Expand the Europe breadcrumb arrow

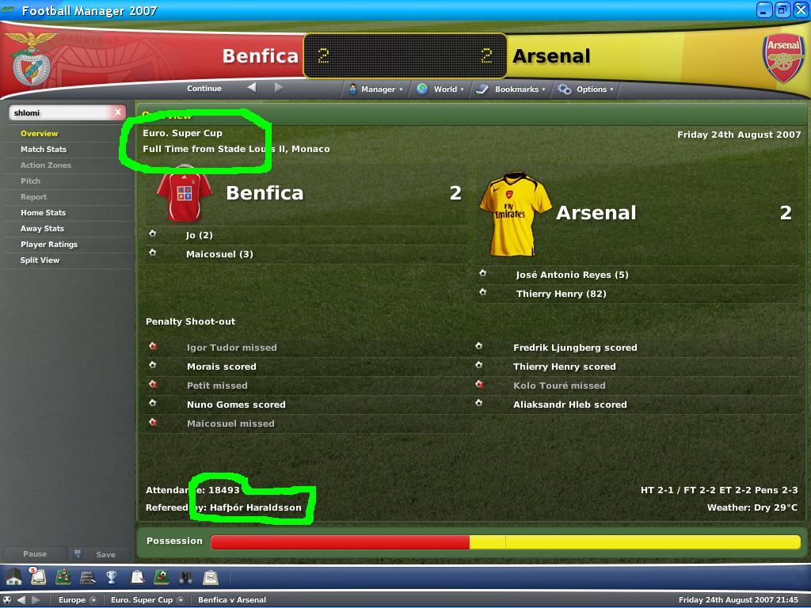click(93, 600)
